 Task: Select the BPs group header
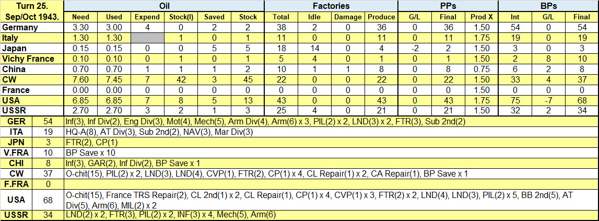pos(548,6)
